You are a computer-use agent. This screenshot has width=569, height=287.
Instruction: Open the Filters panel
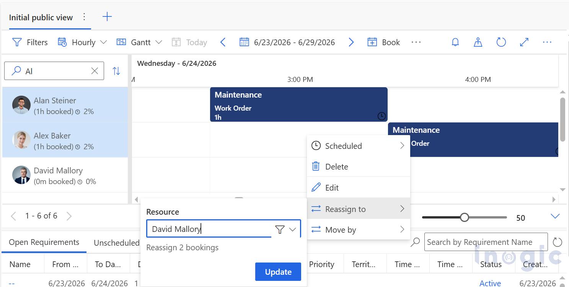[30, 42]
